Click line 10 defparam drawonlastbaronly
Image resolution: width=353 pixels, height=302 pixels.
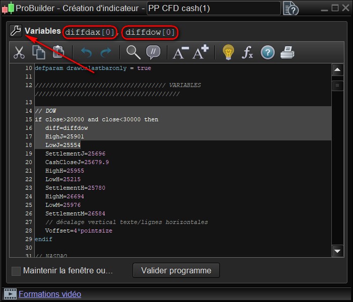coord(93,68)
